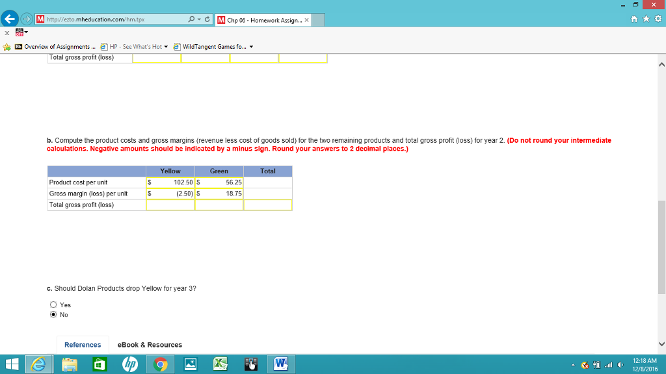This screenshot has width=666, height=374.
Task: Open the address bar autocomplete dropdown arrow
Action: [199, 19]
